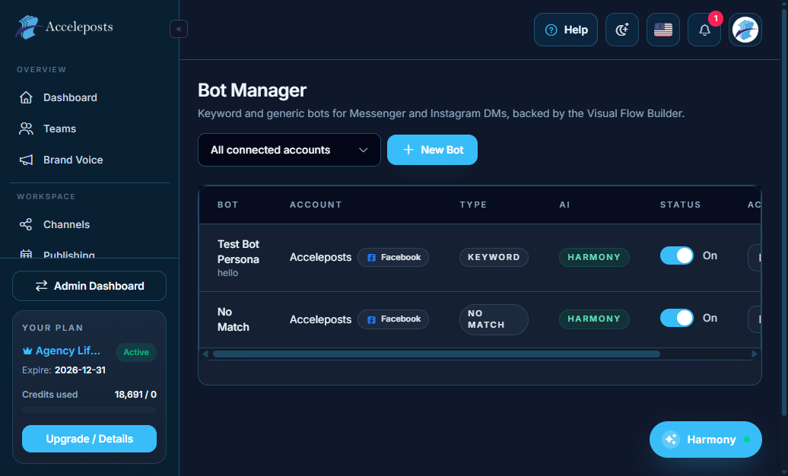Click the scroll left arrow under table
The width and height of the screenshot is (788, 476).
(x=205, y=354)
